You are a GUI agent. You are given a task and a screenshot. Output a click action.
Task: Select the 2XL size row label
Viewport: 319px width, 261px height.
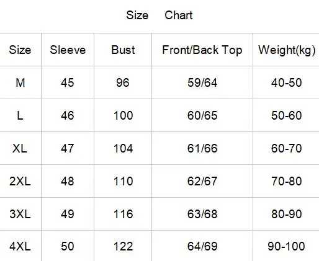point(20,181)
